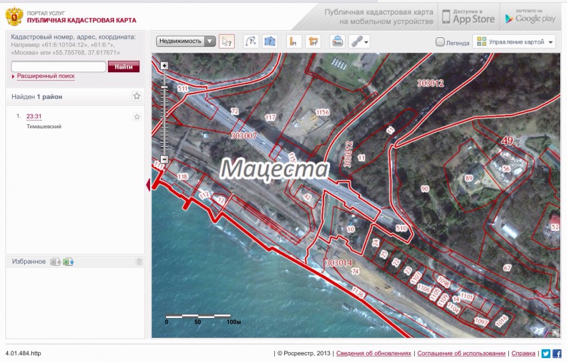The height and width of the screenshot is (362, 567).
Task: Open the 23:31 district result link
Action: coord(34,117)
